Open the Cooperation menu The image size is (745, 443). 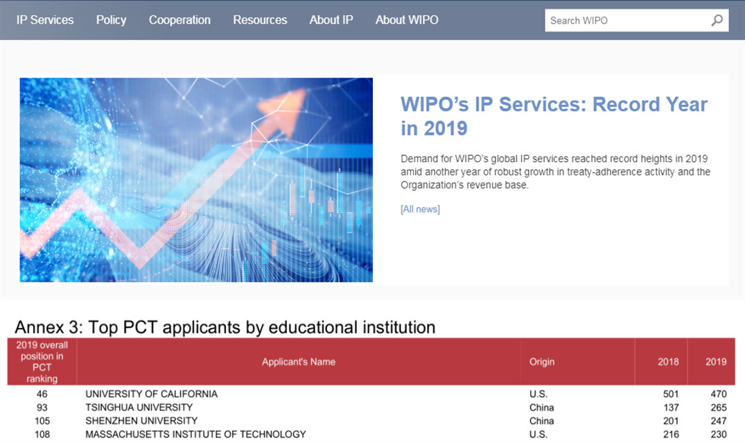(x=179, y=20)
